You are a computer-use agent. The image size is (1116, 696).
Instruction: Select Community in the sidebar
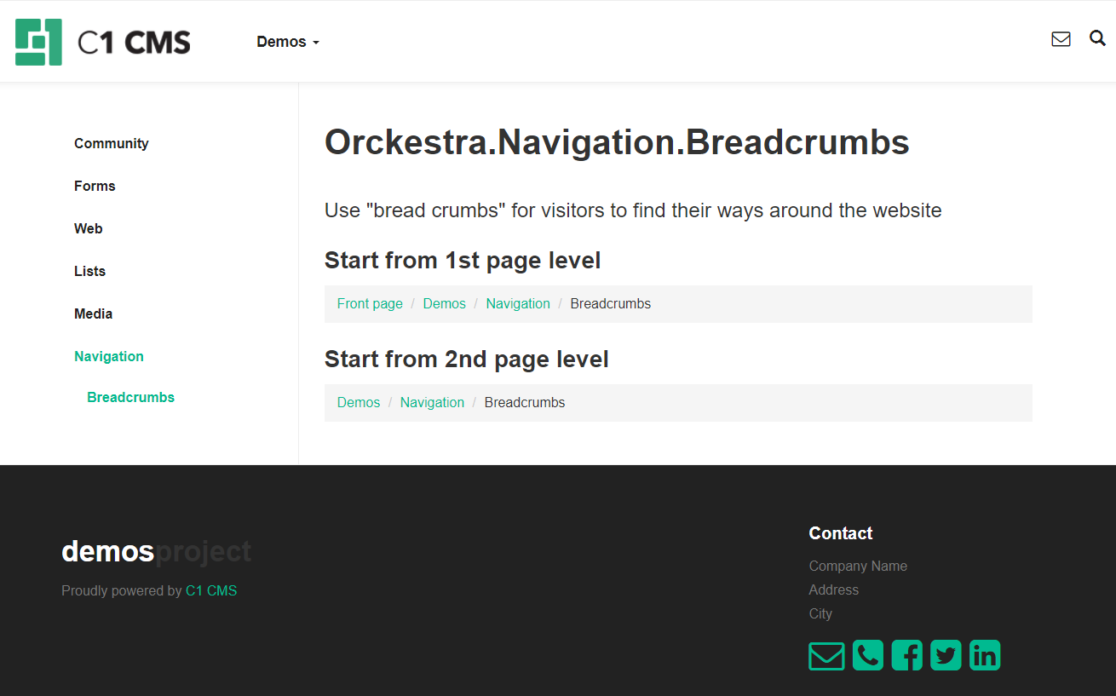(112, 143)
